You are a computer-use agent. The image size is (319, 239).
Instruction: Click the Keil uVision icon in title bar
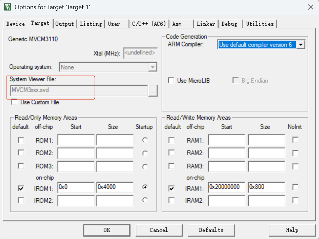pos(7,7)
